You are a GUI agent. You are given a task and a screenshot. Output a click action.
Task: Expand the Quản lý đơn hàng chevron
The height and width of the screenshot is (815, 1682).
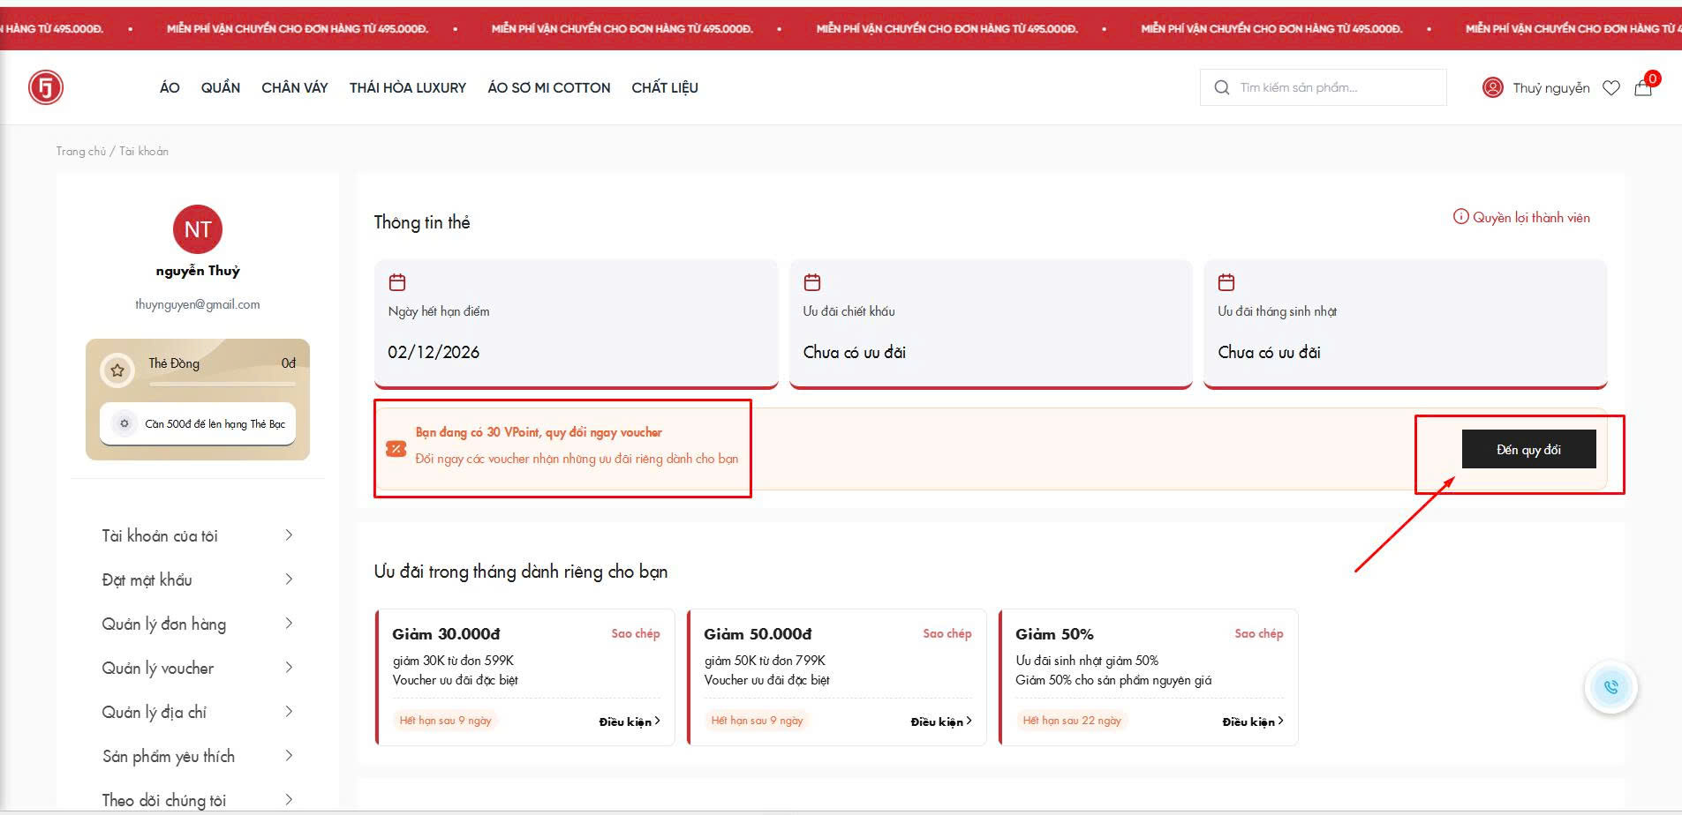[x=289, y=624]
